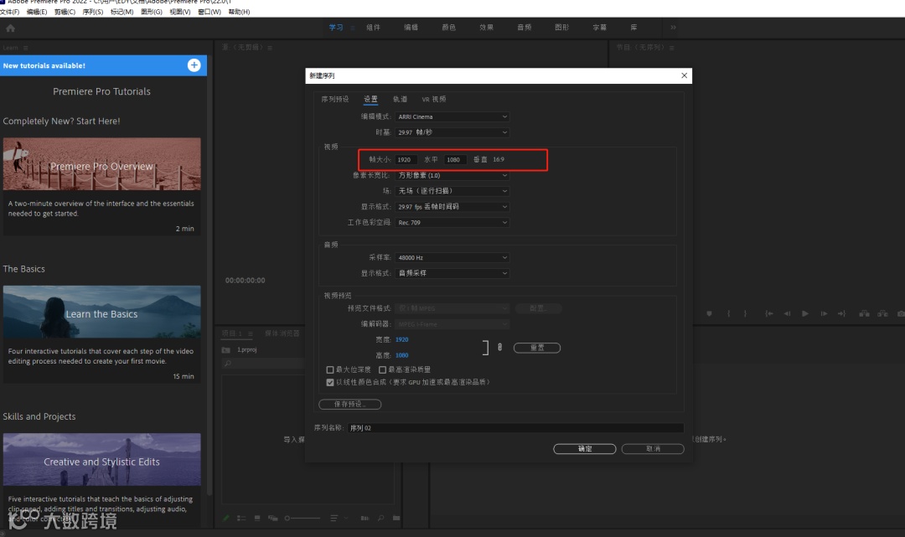Screen dimensions: 905x537
Task: Enable the 最高渲染质量 checkbox
Action: (382, 369)
